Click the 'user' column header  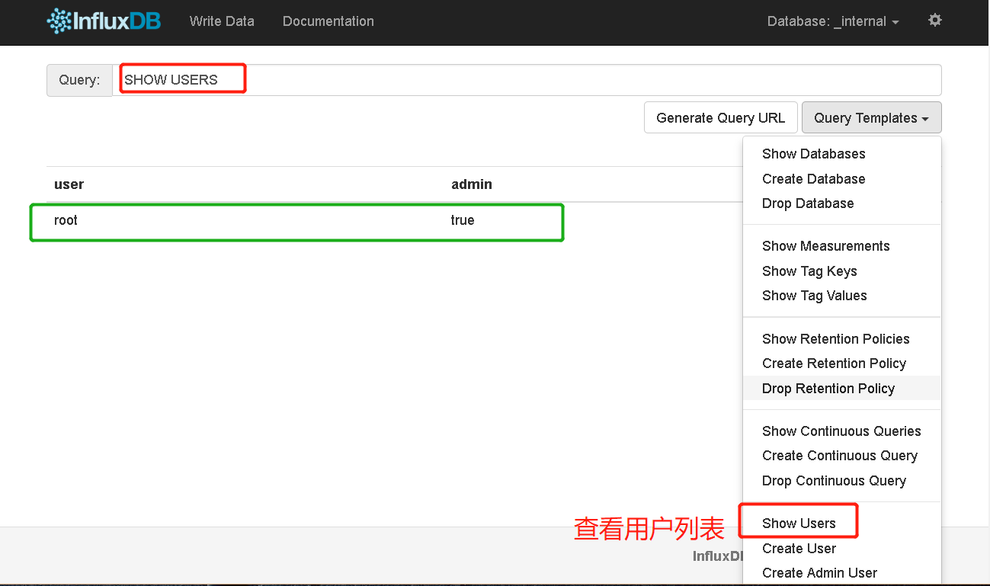tap(69, 184)
